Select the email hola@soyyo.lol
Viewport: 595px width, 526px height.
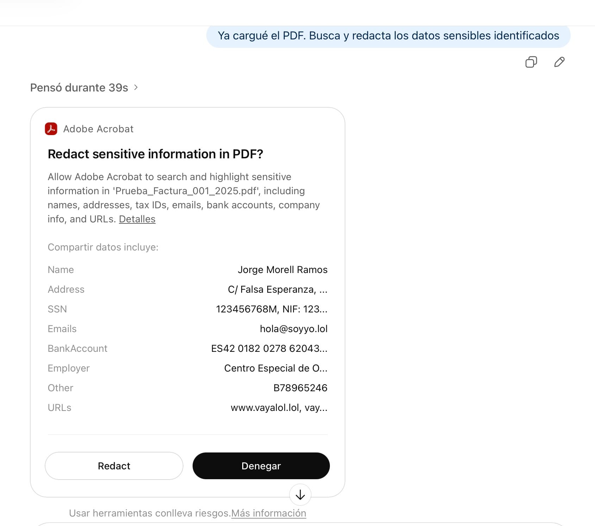(x=294, y=329)
